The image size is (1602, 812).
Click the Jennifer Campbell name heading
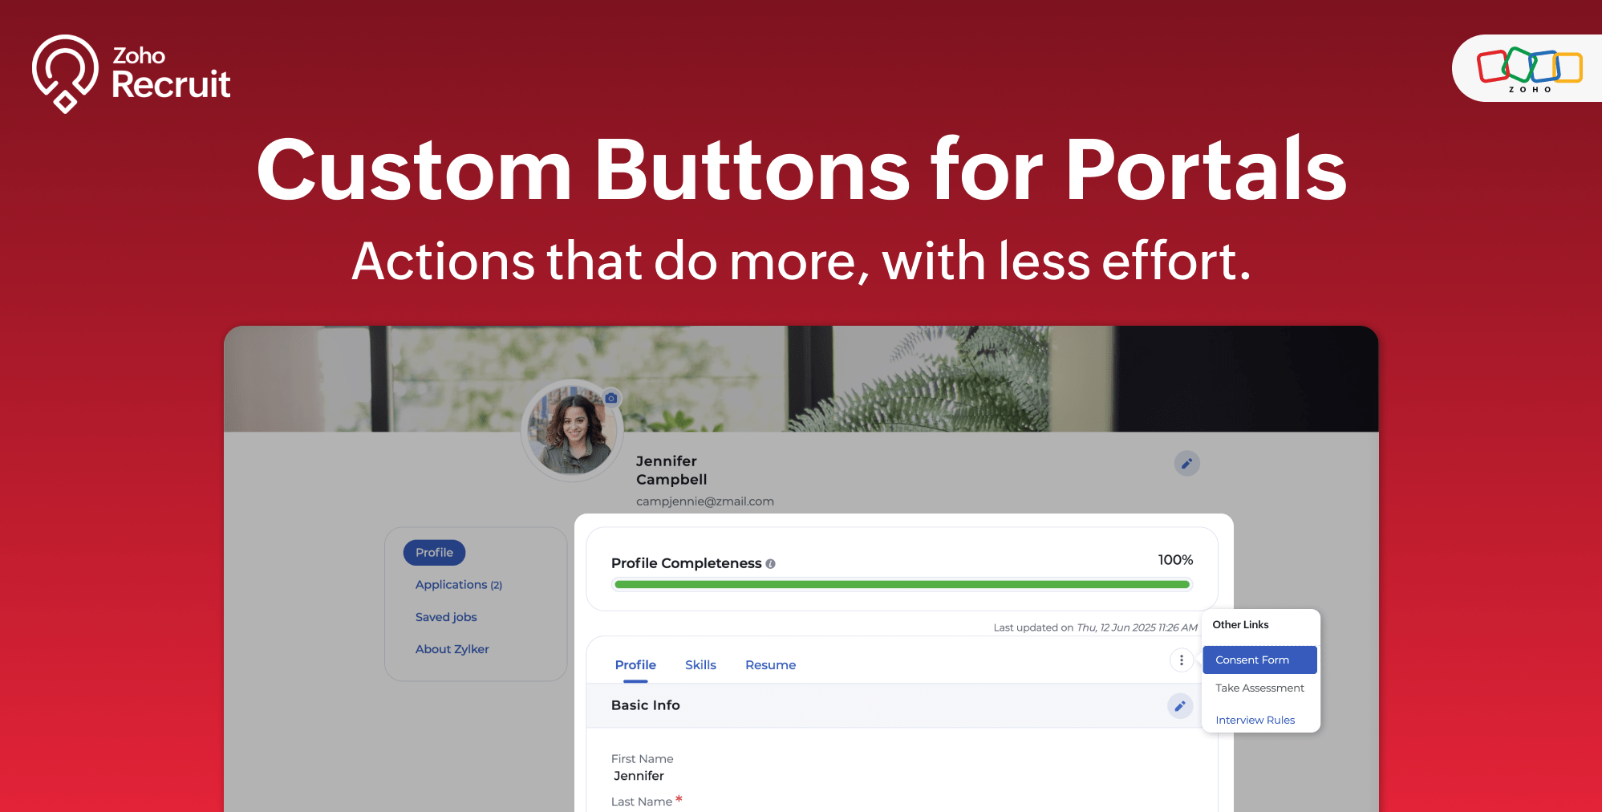671,470
